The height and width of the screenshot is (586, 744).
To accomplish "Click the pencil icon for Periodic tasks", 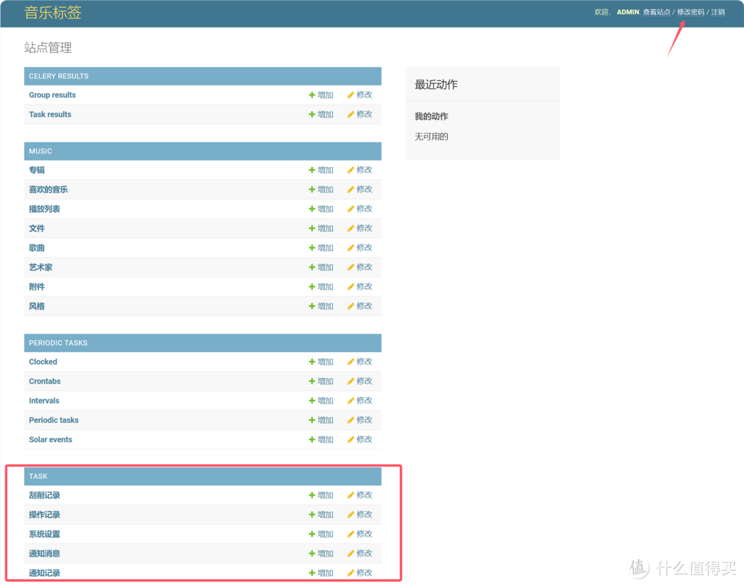I will coord(351,420).
